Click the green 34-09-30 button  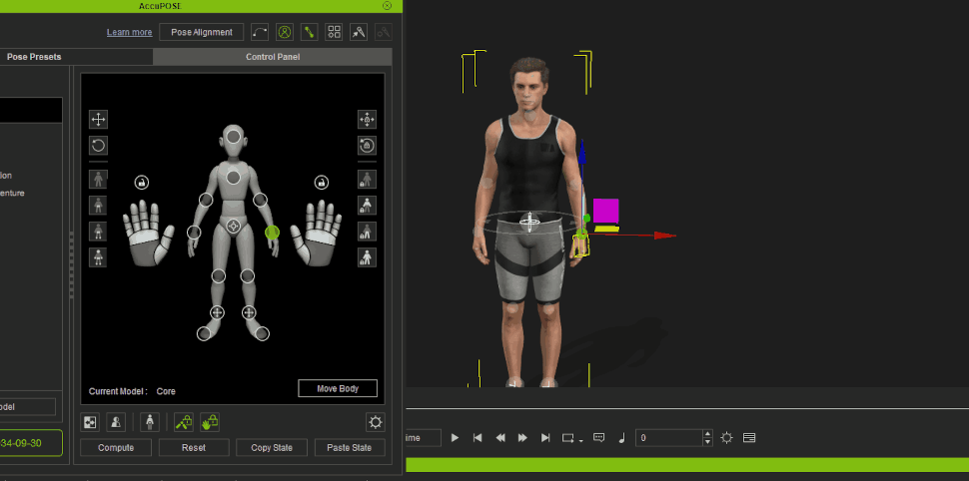pyautogui.click(x=30, y=443)
